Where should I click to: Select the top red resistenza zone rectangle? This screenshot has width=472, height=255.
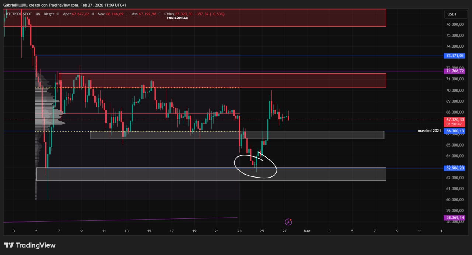point(195,18)
